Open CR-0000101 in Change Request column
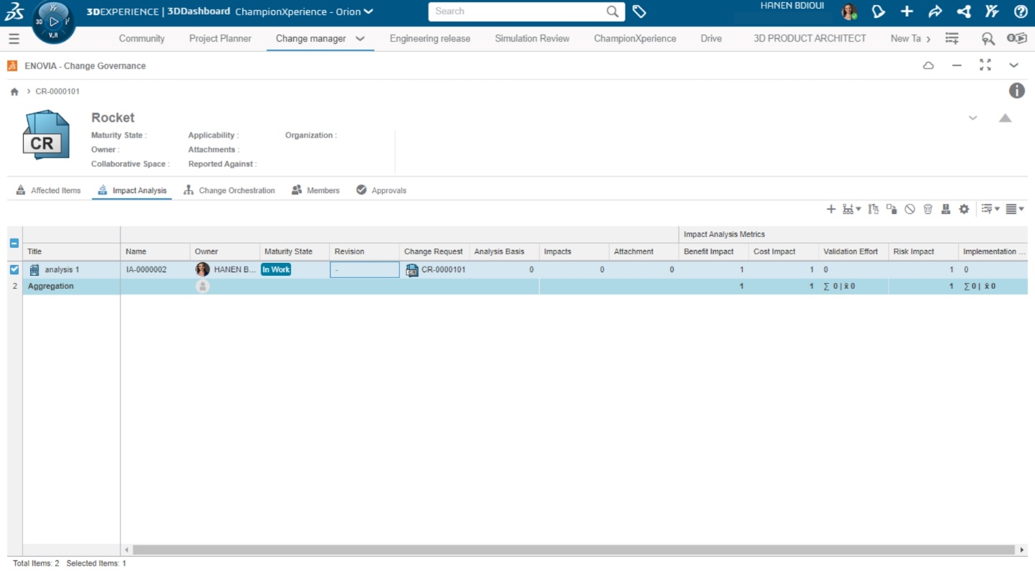Image resolution: width=1035 pixels, height=582 pixels. pos(443,270)
